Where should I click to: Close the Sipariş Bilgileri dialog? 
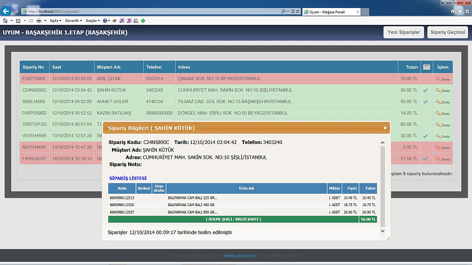point(385,128)
